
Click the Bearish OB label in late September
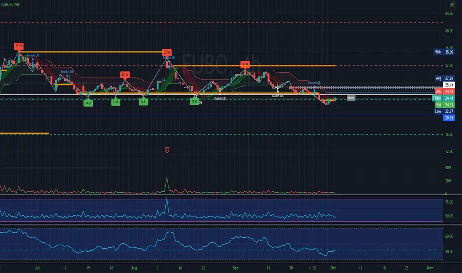point(314,83)
